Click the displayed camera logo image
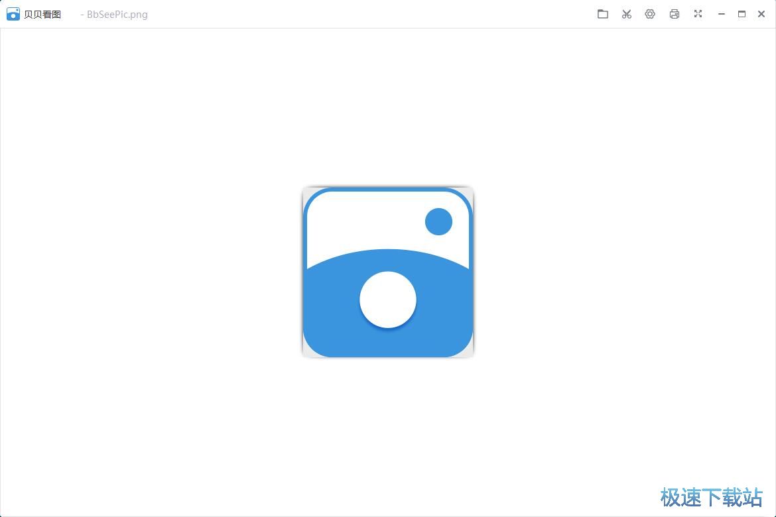The height and width of the screenshot is (517, 776). pos(388,272)
